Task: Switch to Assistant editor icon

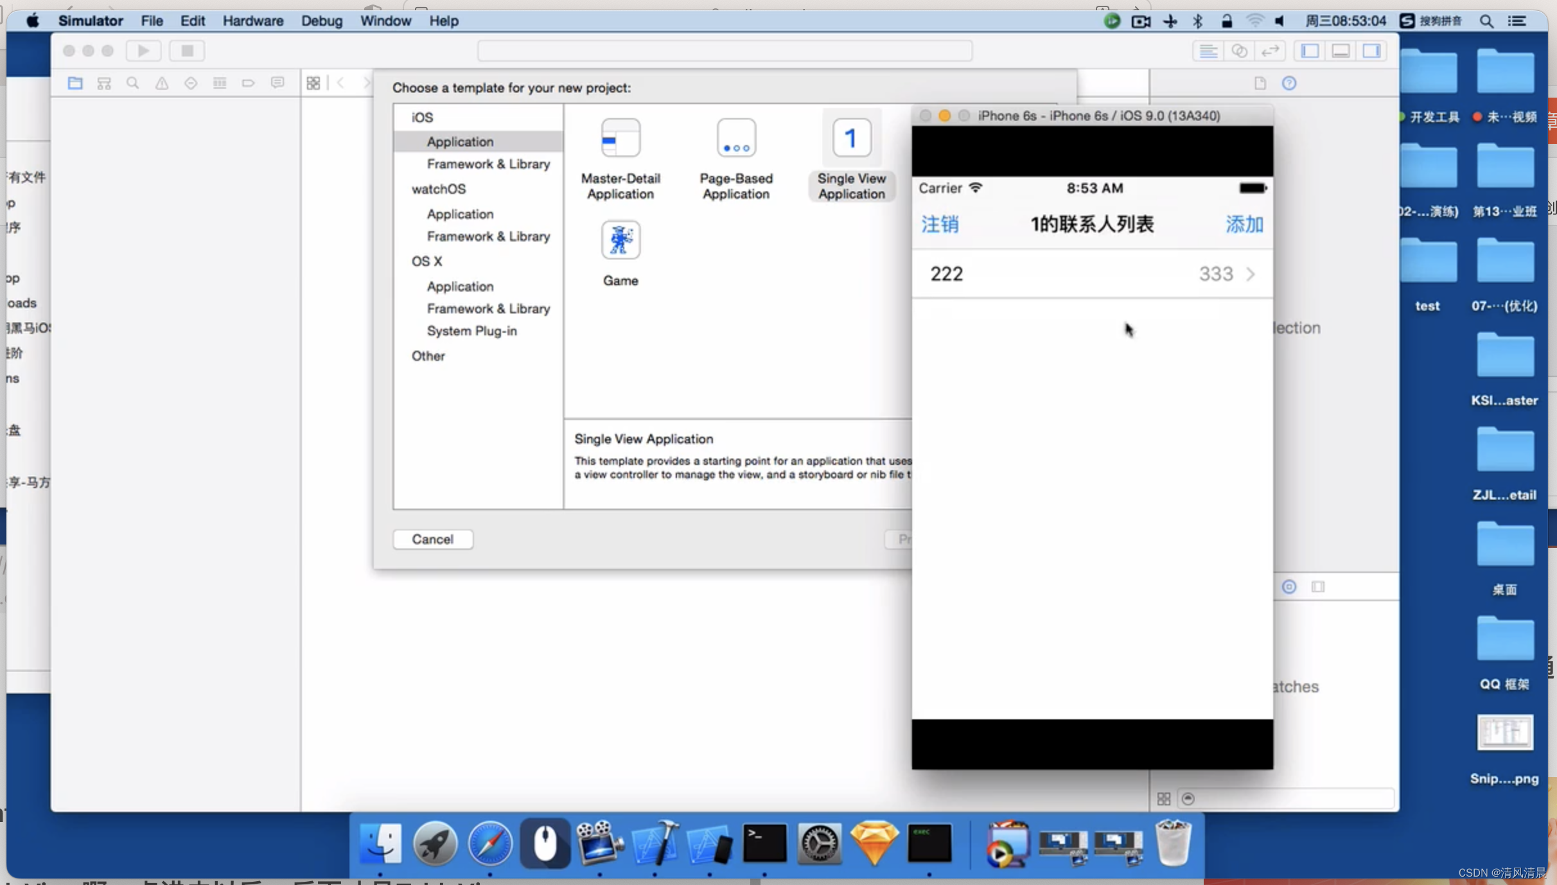Action: [1239, 51]
